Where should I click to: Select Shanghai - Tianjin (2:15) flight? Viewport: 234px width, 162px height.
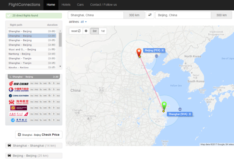(x=32, y=63)
